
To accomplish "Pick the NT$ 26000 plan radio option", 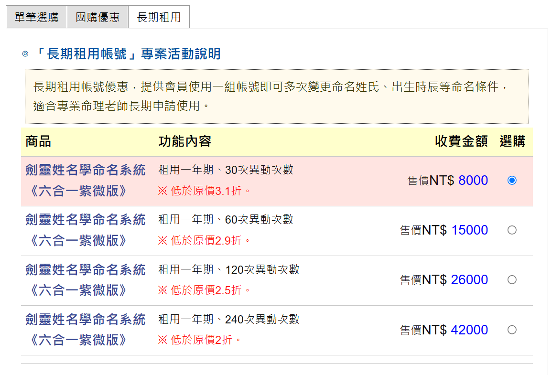I will tap(512, 280).
